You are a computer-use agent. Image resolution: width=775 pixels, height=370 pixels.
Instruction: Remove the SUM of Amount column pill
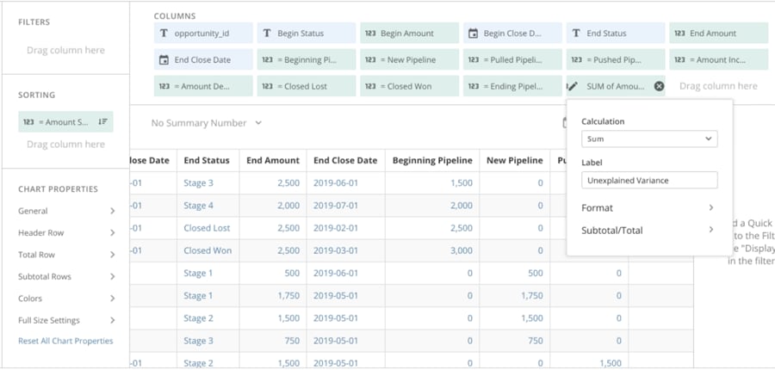659,86
